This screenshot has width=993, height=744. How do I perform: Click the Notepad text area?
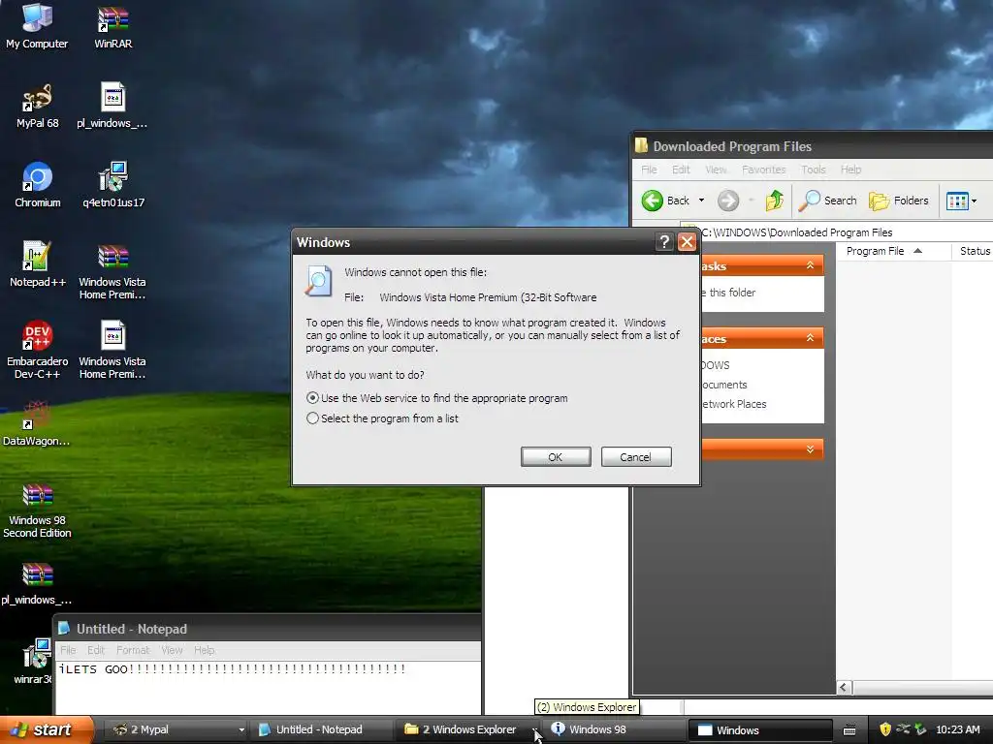coord(268,687)
